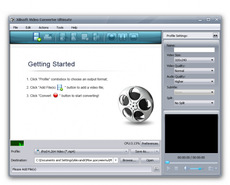Click the profile Name input field
230x185 pixels.
point(194,50)
